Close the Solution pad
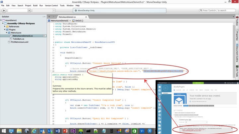The image size is (239, 134). point(45,17)
